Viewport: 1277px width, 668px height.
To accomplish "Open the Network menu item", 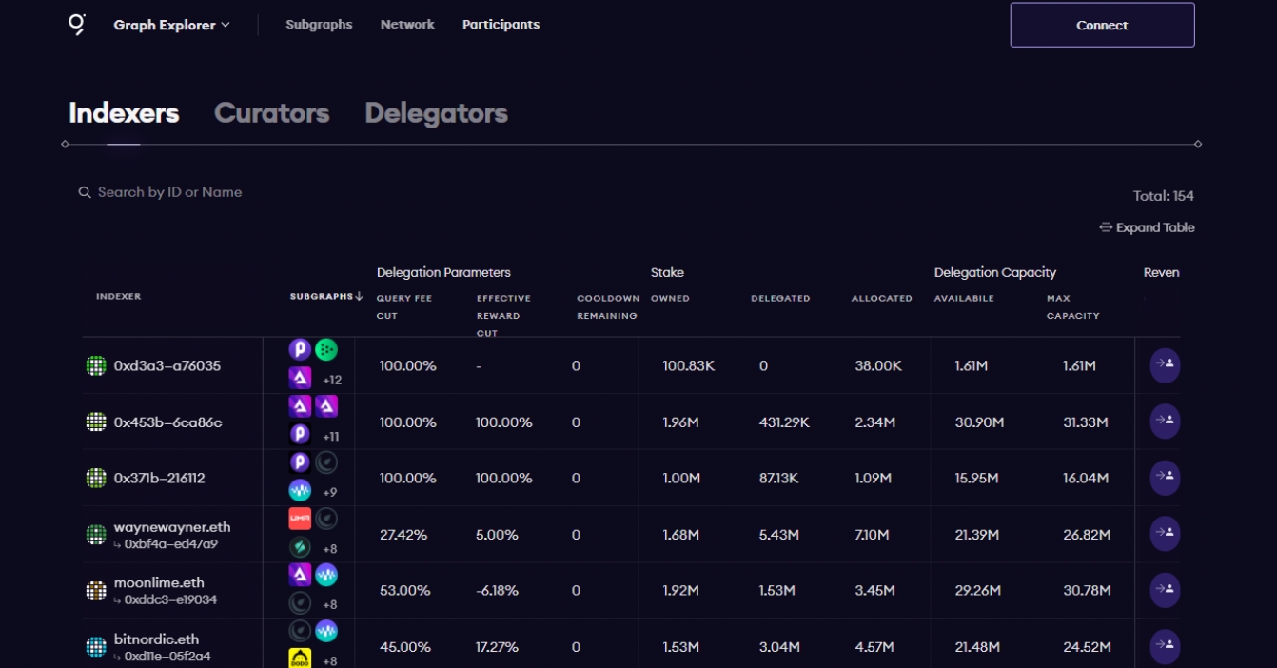I will point(407,25).
